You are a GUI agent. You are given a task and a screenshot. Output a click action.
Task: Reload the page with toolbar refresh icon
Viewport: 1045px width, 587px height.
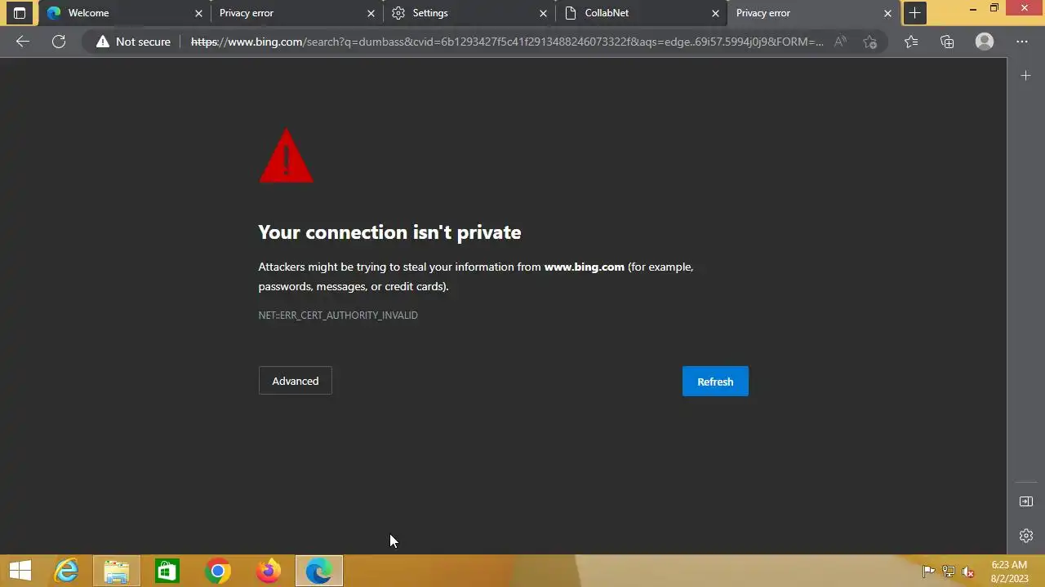pos(59,42)
